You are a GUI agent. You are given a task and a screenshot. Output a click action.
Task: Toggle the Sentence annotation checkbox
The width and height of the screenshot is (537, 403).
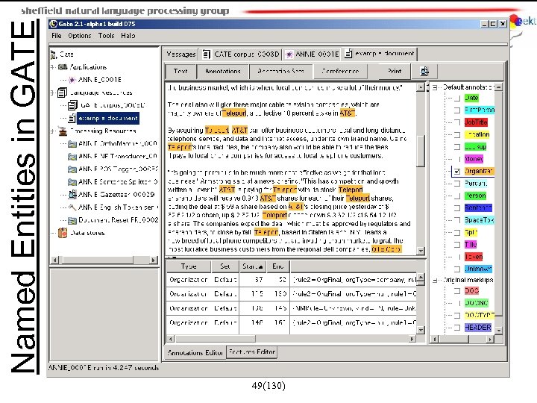point(457,208)
